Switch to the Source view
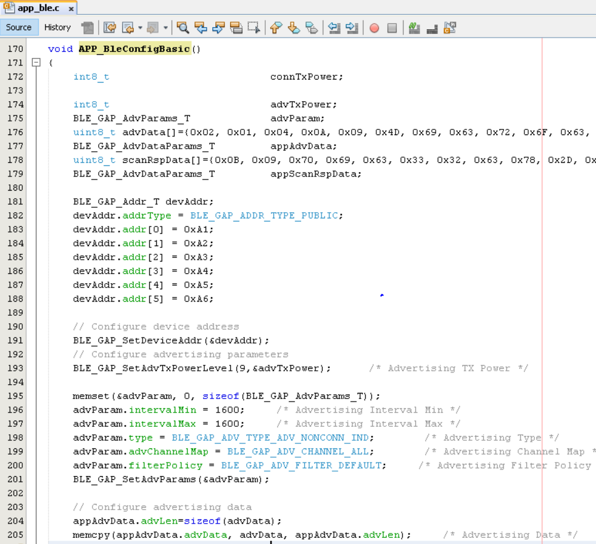 coord(19,27)
